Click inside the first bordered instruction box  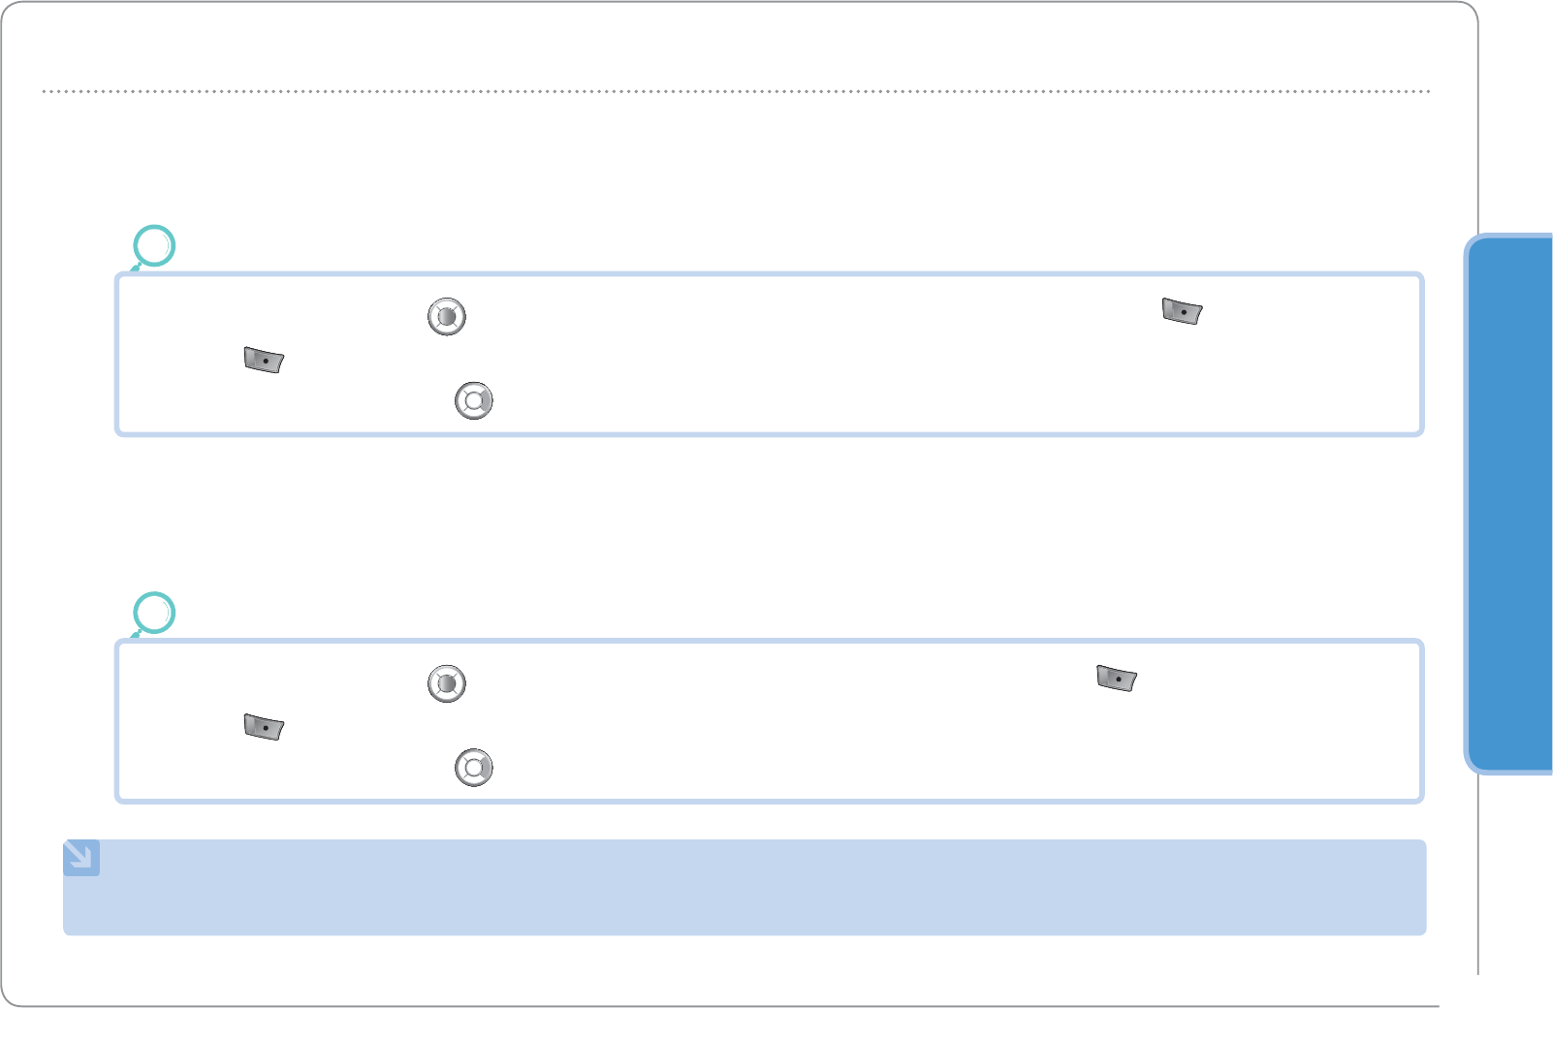776,355
